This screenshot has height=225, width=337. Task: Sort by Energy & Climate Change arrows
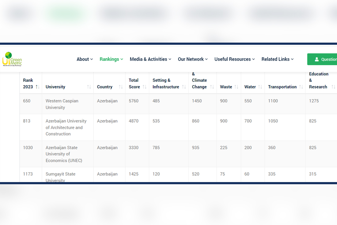(212, 87)
